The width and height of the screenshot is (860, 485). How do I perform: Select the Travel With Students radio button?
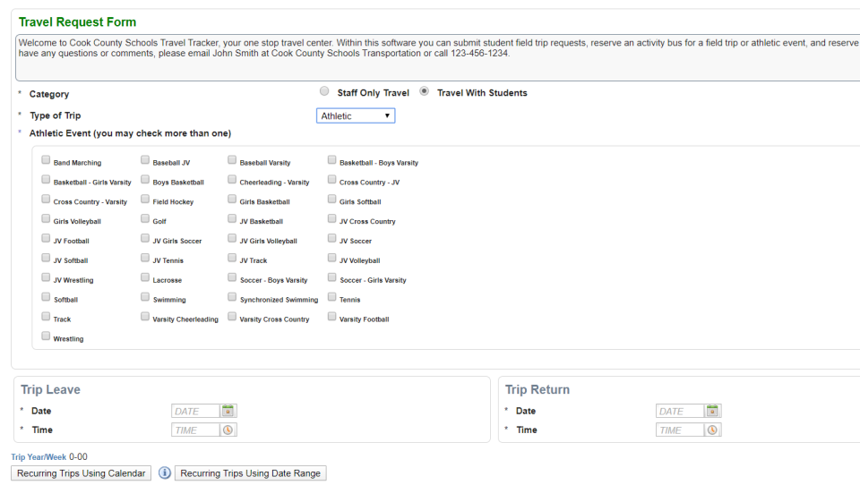424,91
